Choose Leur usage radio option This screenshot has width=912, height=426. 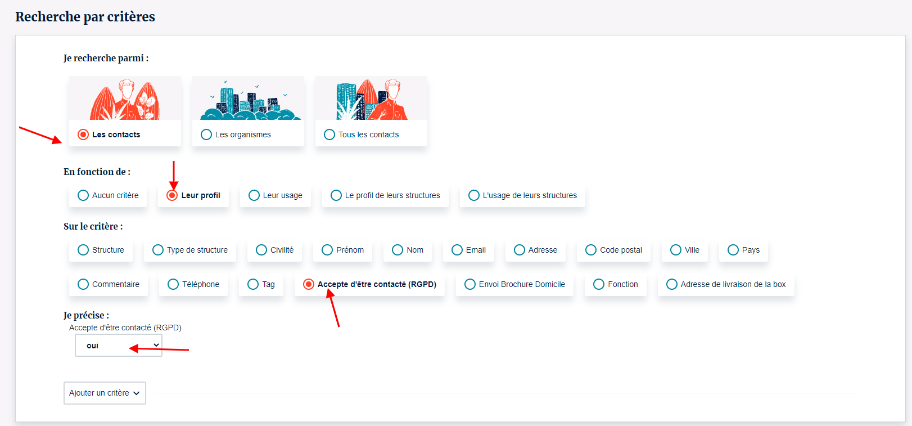[254, 195]
